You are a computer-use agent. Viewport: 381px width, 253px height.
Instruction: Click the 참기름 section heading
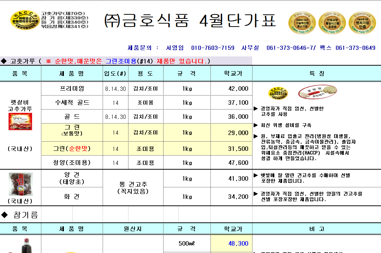click(20, 215)
